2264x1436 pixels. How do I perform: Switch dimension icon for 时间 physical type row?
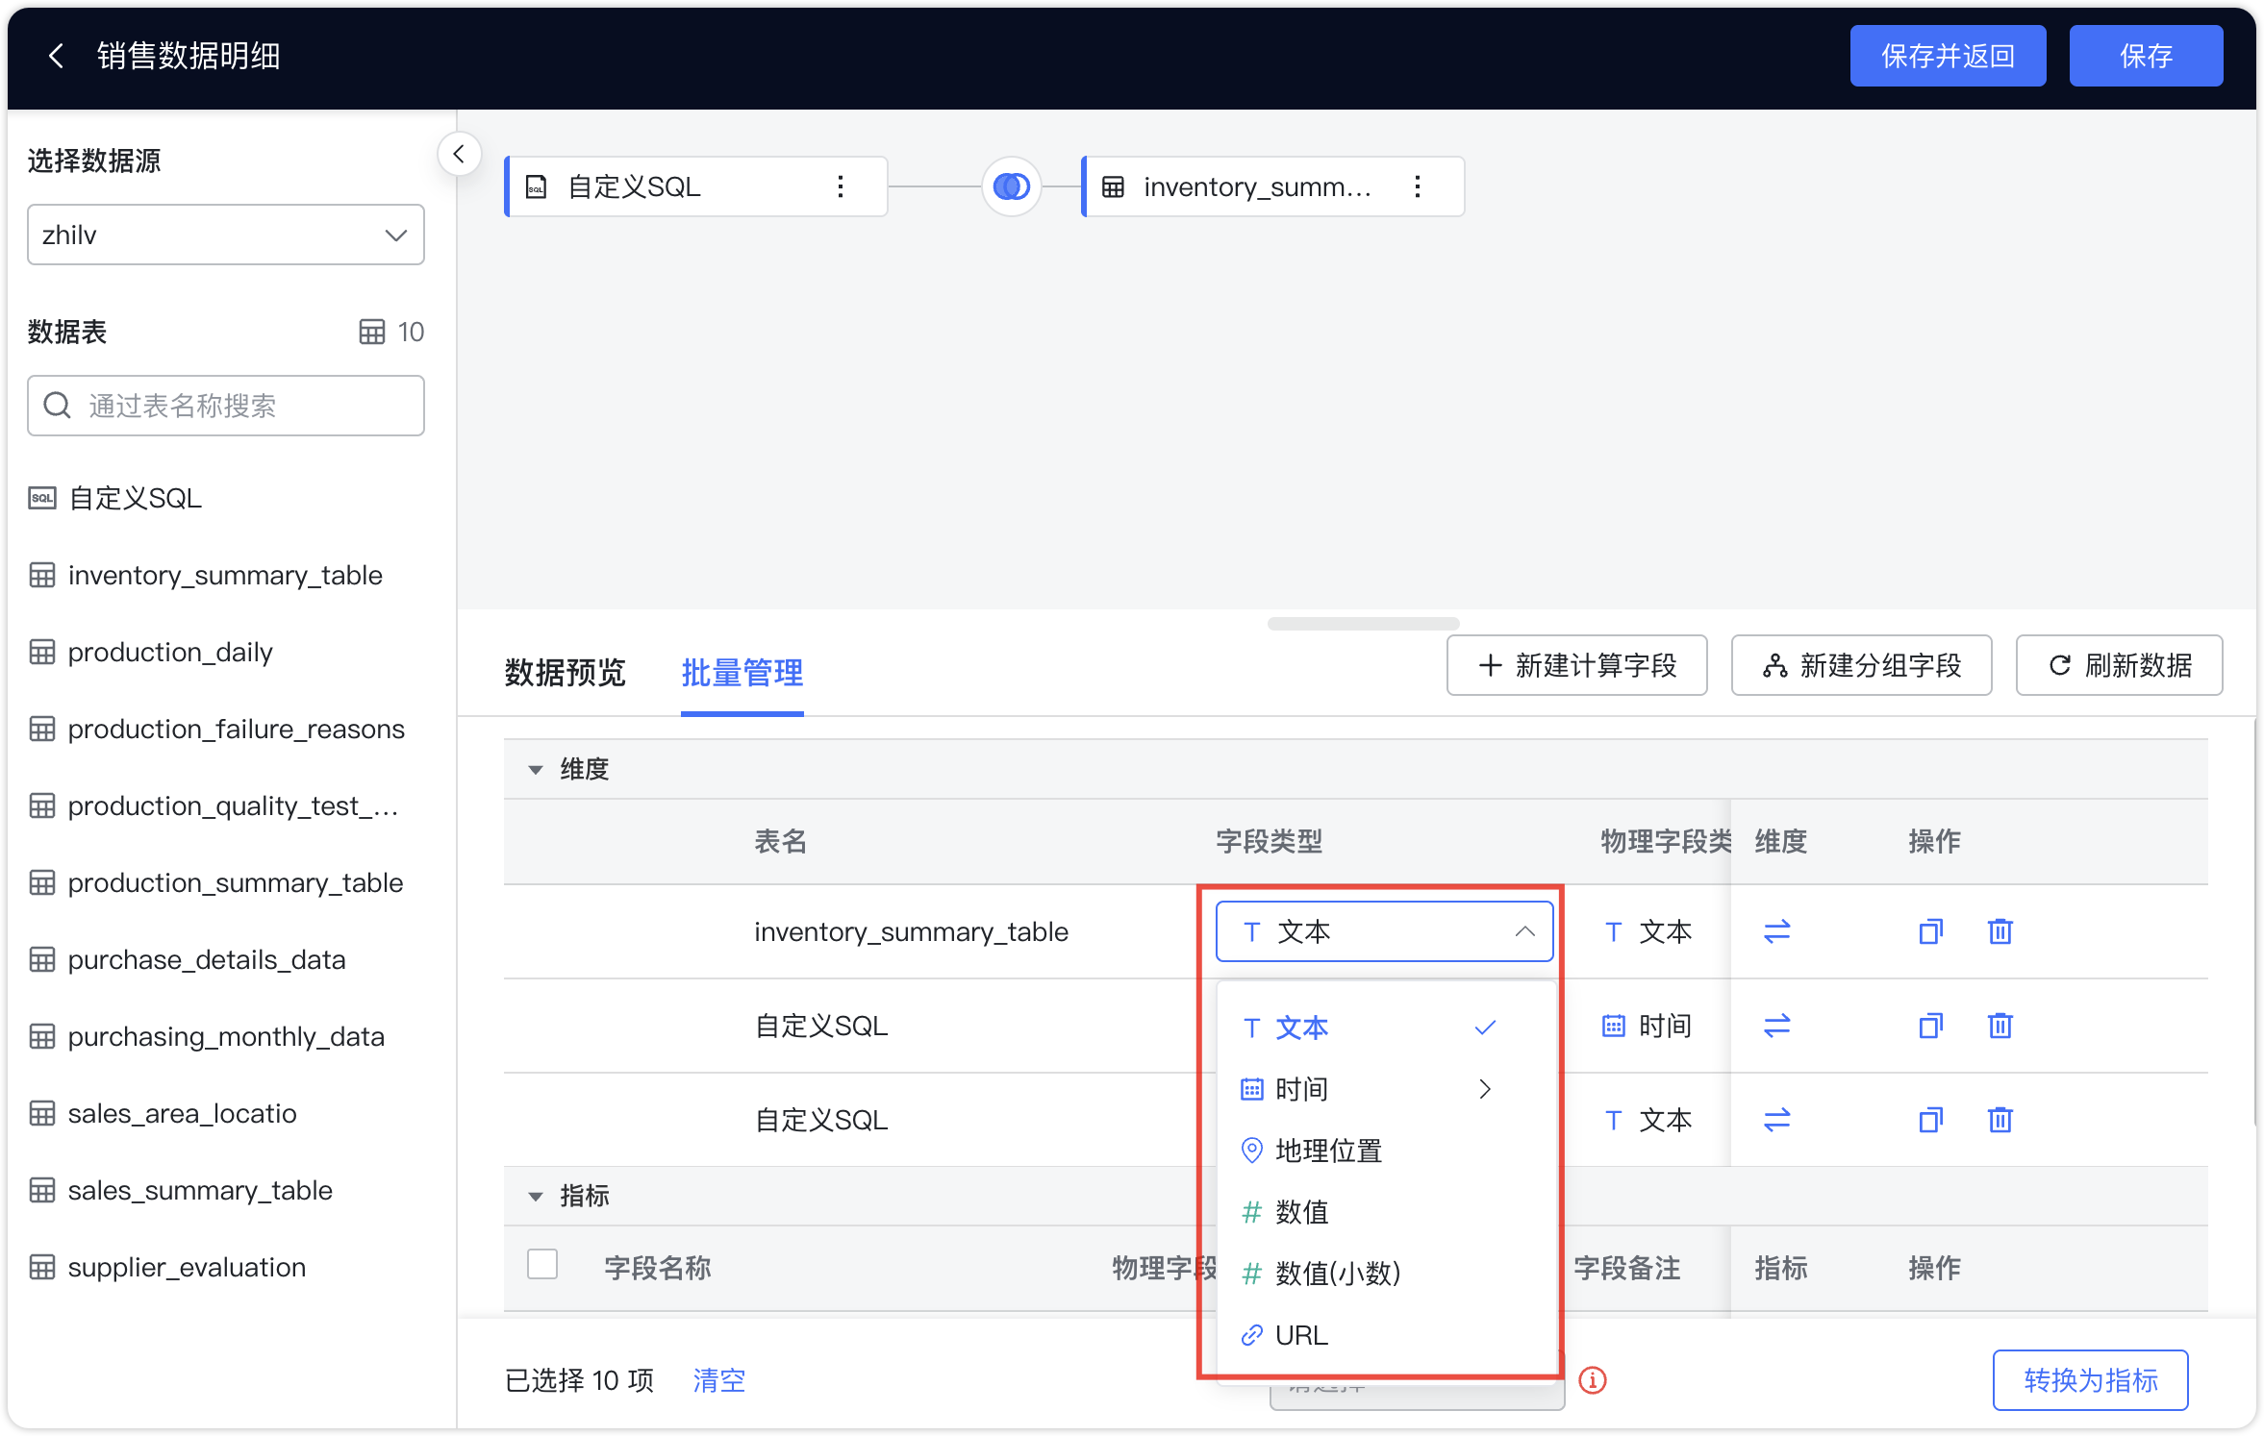coord(1776,1025)
